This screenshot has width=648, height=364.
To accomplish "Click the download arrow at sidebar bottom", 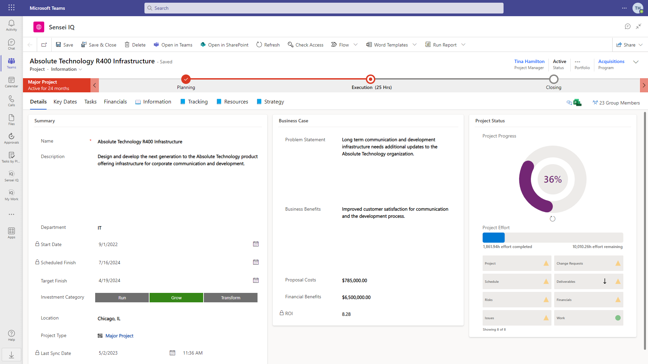I will (x=11, y=355).
